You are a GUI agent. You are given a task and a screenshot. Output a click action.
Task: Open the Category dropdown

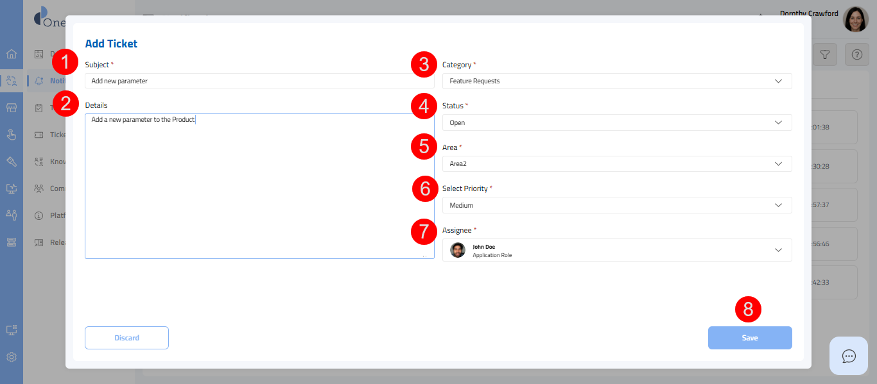pos(616,81)
